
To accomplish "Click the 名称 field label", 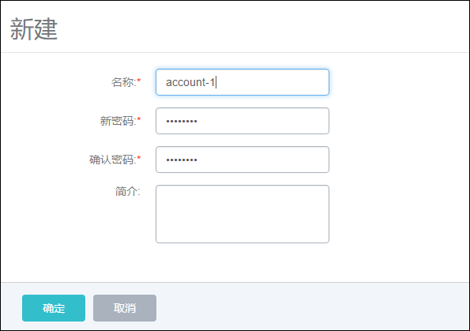I will 124,82.
